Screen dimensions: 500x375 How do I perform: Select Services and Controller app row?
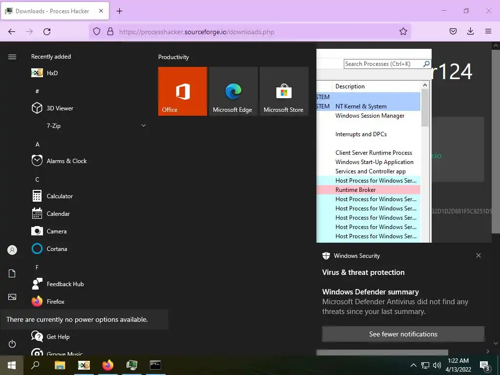tap(368, 171)
